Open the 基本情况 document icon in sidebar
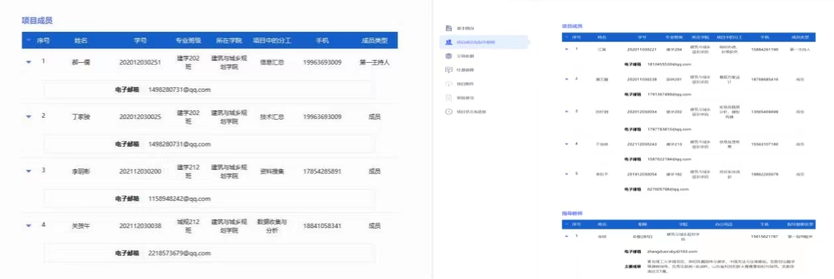This screenshot has height=279, width=834. click(448, 28)
